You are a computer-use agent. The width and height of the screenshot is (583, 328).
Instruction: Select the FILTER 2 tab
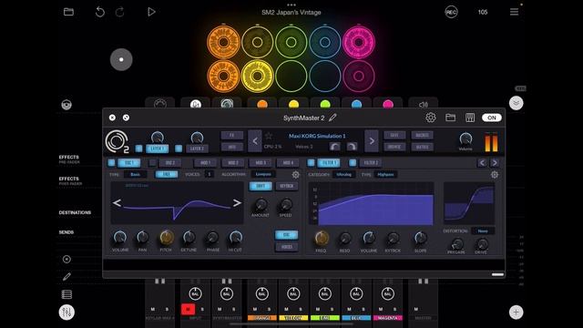pyautogui.click(x=371, y=162)
